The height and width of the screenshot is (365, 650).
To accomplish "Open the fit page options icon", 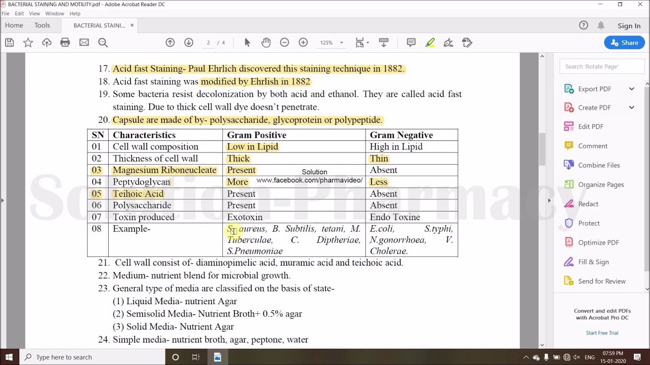I will coord(361,43).
